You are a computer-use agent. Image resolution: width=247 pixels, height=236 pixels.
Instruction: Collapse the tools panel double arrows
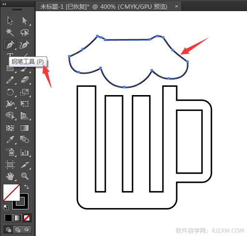click(4, 4)
